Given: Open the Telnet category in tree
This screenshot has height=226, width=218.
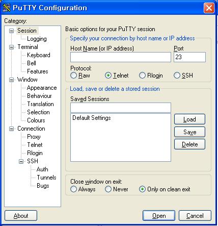Looking at the screenshot, I should [x=35, y=145].
